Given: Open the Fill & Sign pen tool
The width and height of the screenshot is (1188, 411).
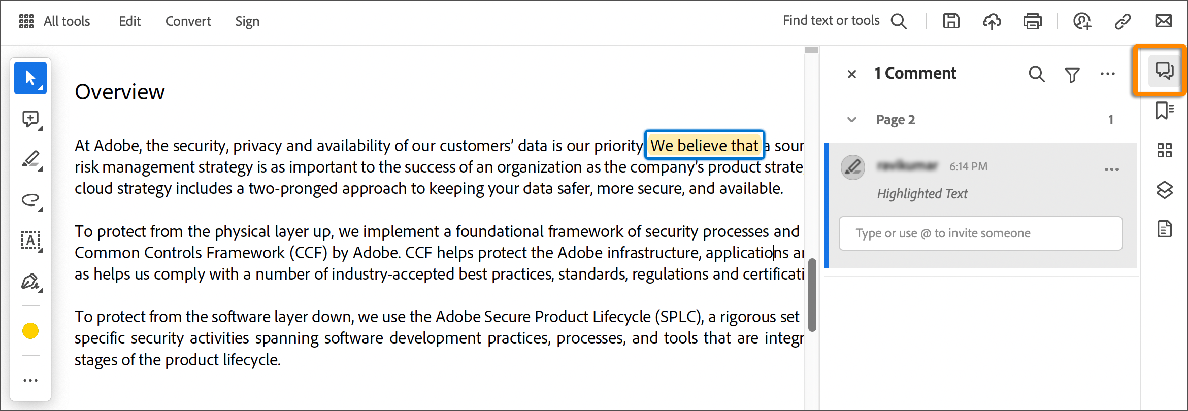Looking at the screenshot, I should point(31,282).
